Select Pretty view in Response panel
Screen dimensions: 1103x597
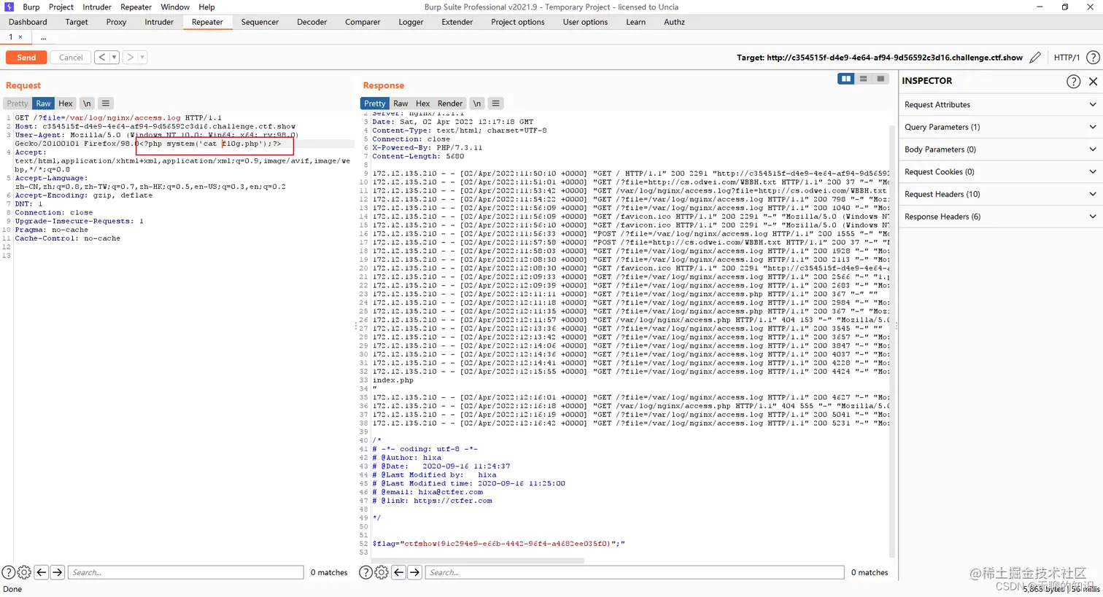pyautogui.click(x=375, y=104)
